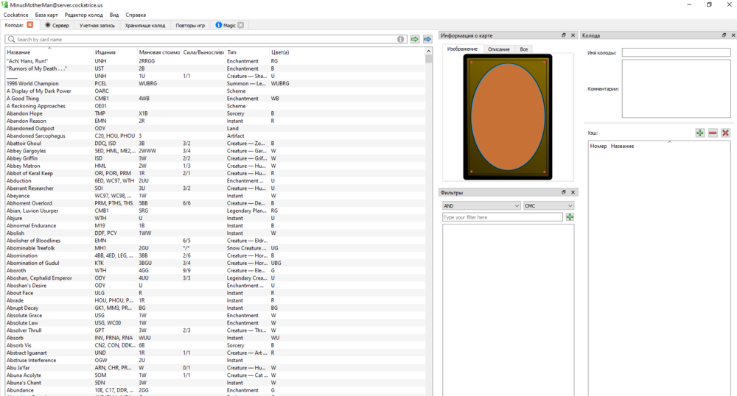Click the blue arrow add-to-sideboard icon
This screenshot has width=737, height=396.
(427, 39)
